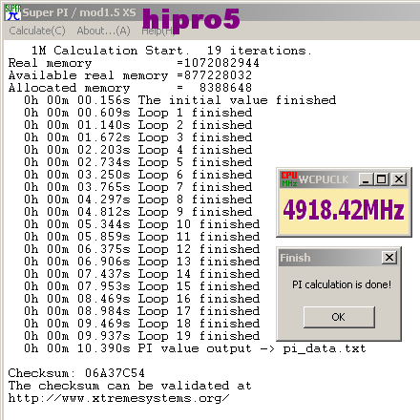Click the 'Loop 8 finished' row

pos(138,199)
